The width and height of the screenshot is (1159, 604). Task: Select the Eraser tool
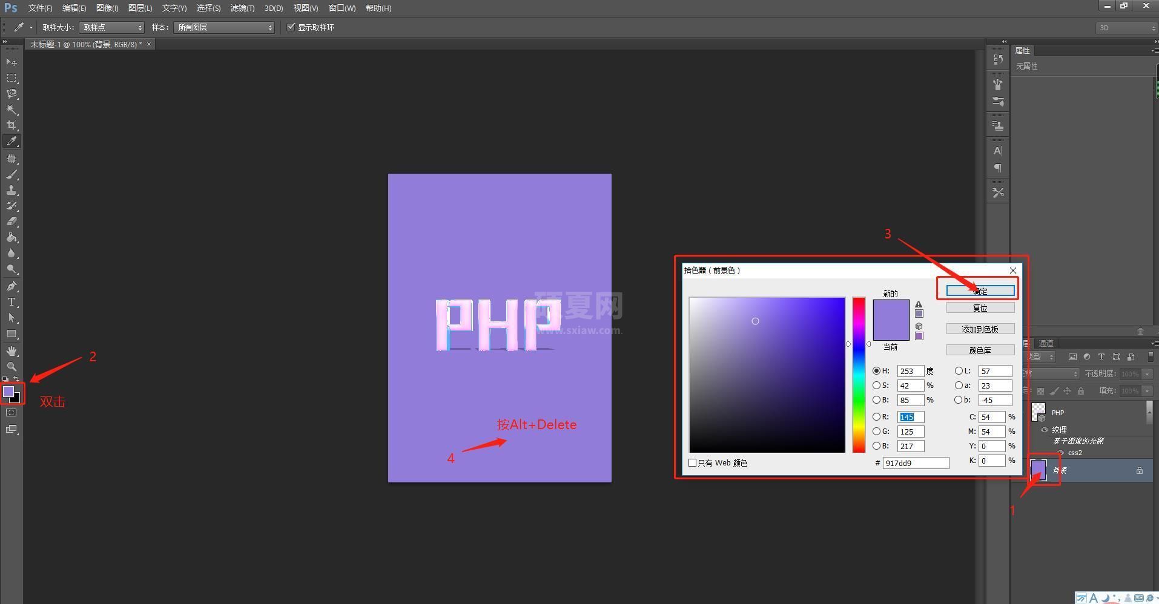point(12,222)
